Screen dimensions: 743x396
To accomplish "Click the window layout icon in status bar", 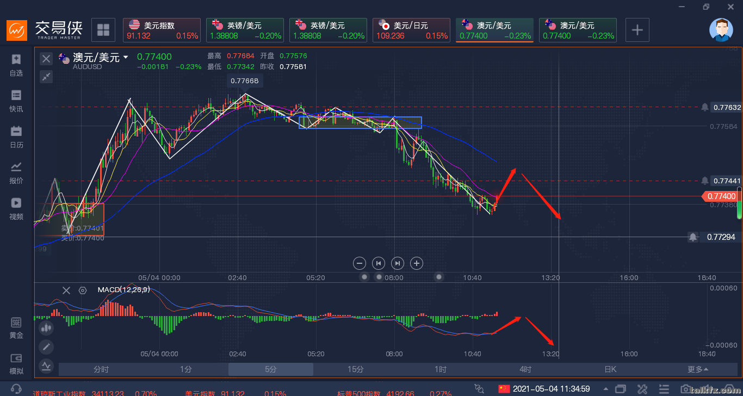I will (x=621, y=389).
